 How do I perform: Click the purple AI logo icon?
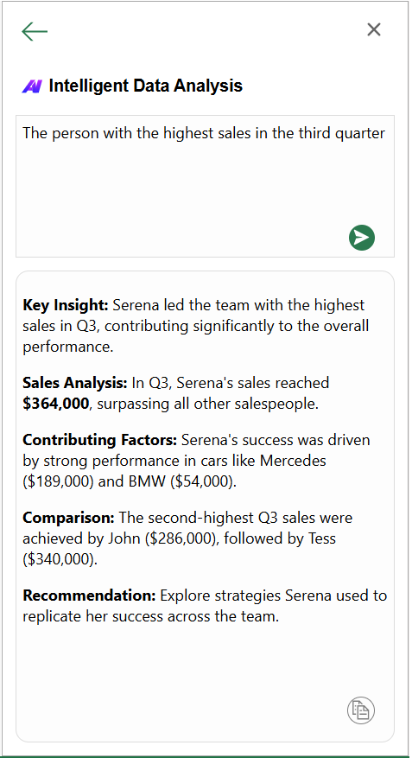pyautogui.click(x=32, y=86)
